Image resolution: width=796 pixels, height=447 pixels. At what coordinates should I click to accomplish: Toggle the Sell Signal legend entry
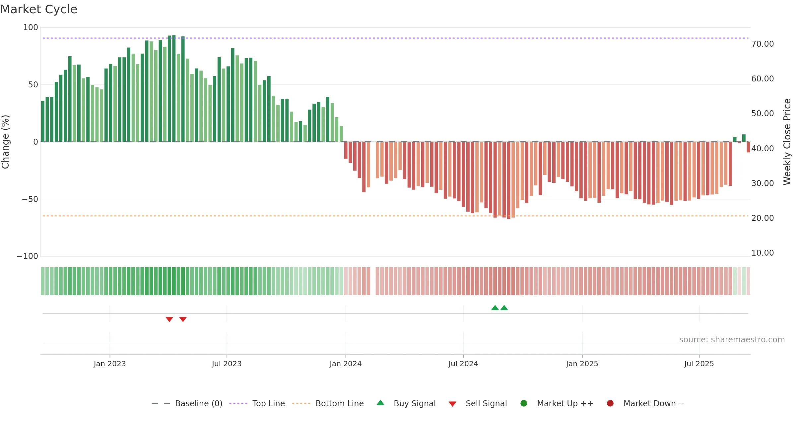[478, 403]
